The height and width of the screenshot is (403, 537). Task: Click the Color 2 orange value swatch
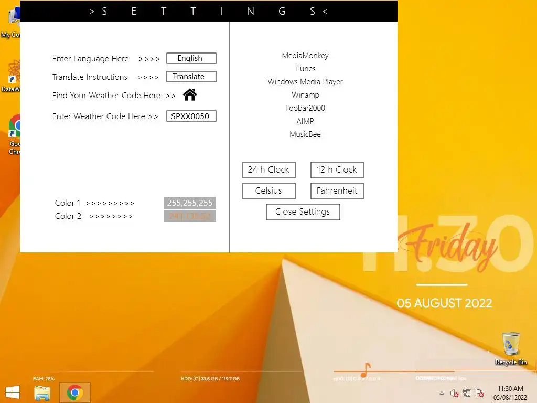[190, 216]
